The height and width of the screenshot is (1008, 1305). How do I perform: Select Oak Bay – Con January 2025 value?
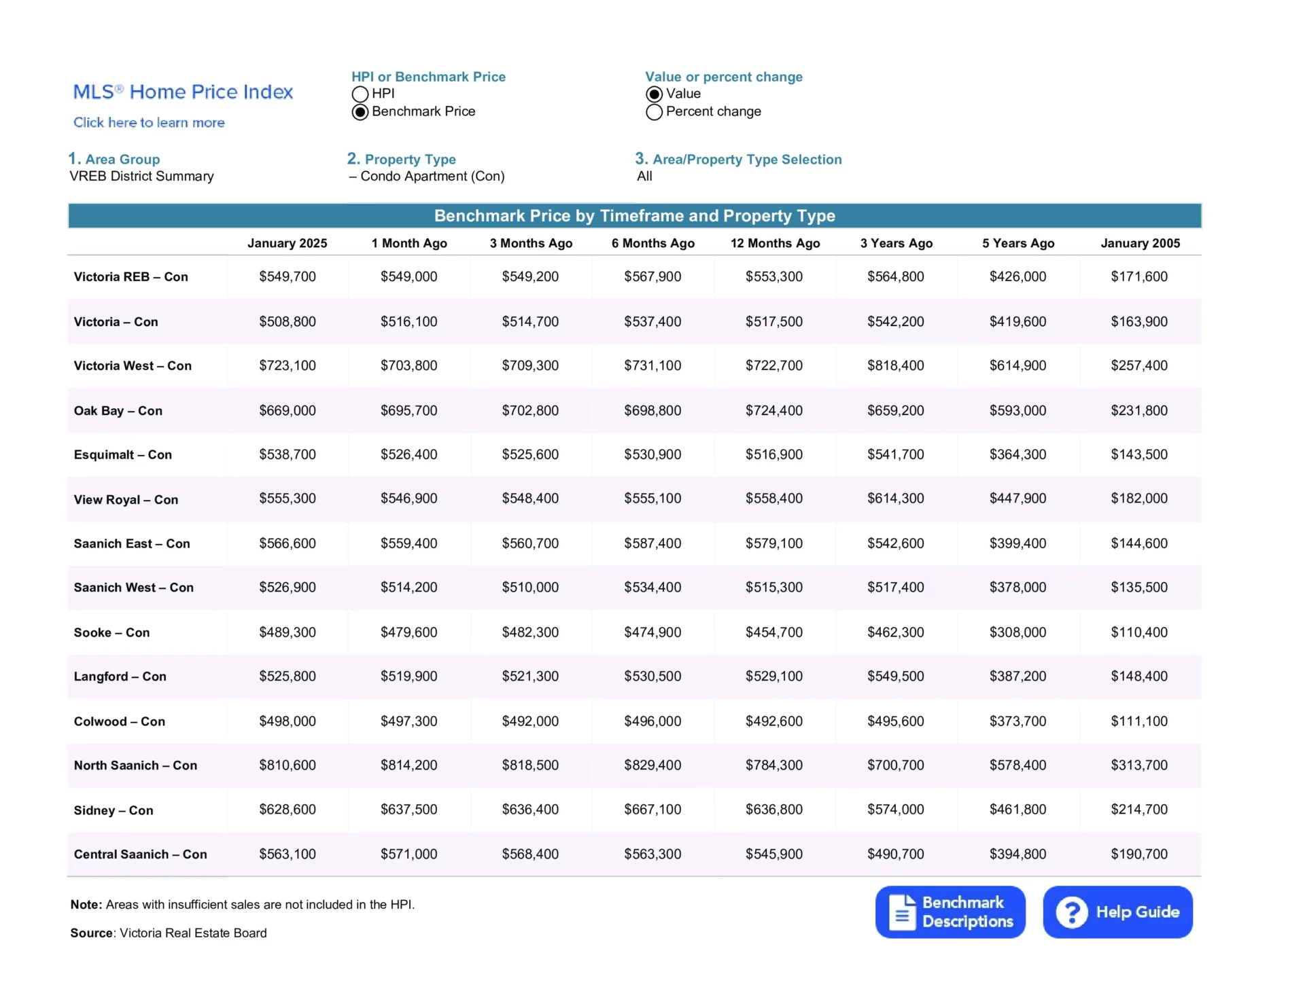tap(287, 410)
